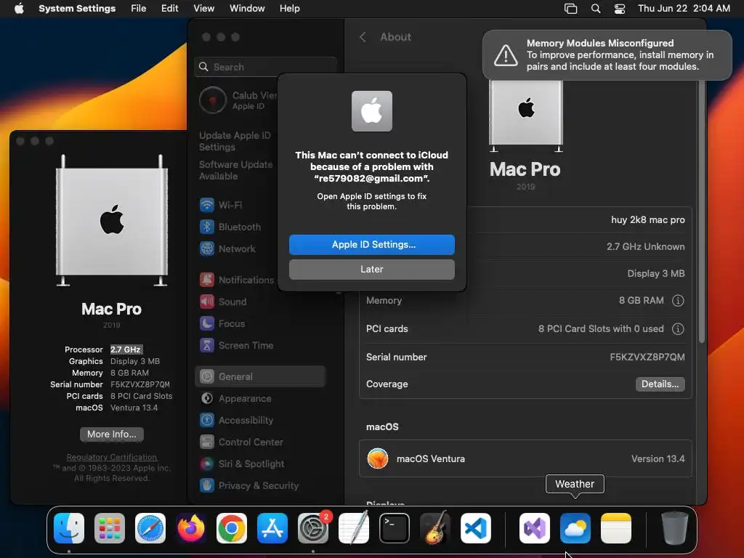
Task: Open the System Settings app menu
Action: click(x=77, y=9)
